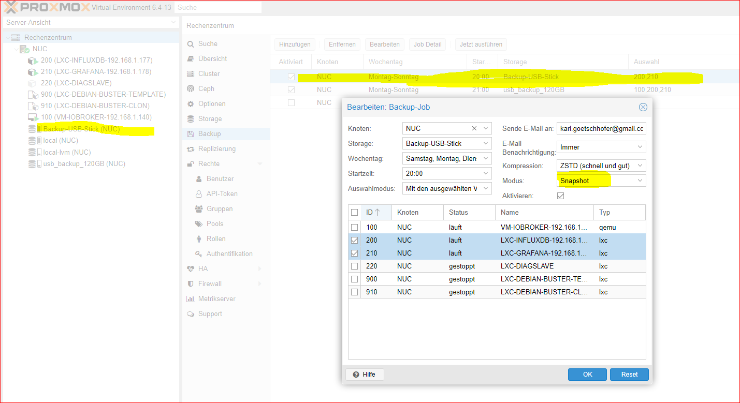Open the Auswahlmodus dropdown

[486, 188]
